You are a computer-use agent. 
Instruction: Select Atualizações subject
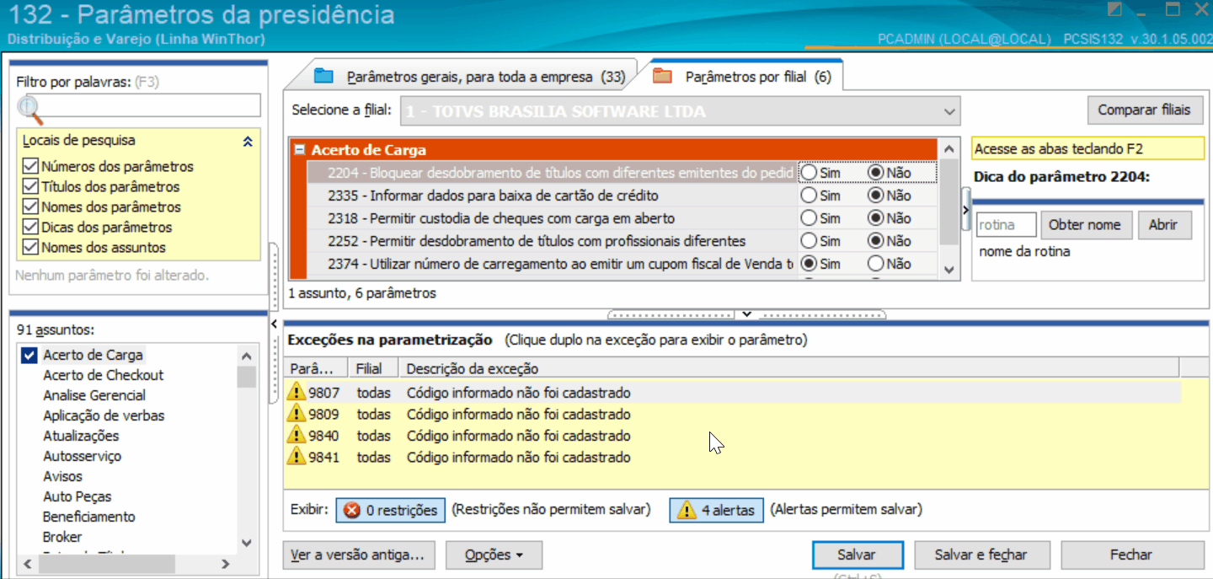point(81,436)
